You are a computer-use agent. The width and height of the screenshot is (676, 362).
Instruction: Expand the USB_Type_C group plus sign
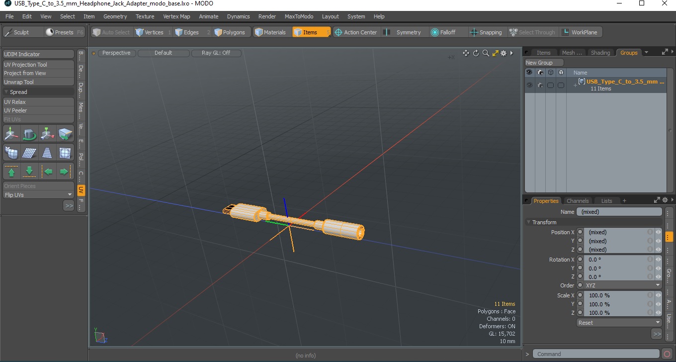(x=575, y=86)
